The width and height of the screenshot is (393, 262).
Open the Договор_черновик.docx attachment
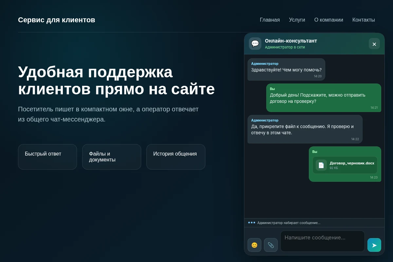345,165
